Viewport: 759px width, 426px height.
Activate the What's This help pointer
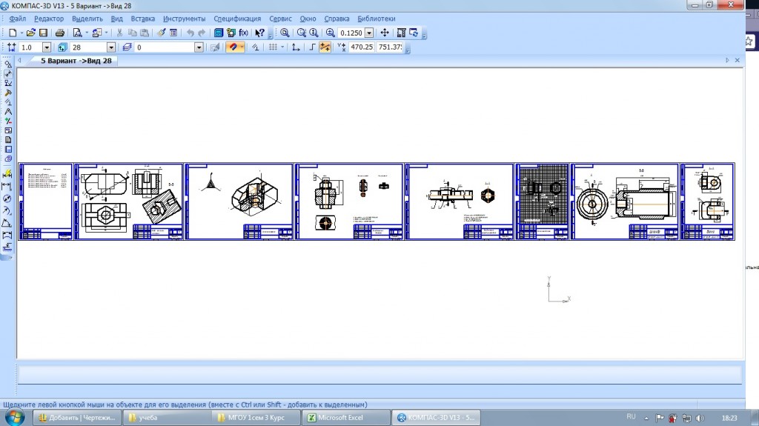[x=259, y=33]
